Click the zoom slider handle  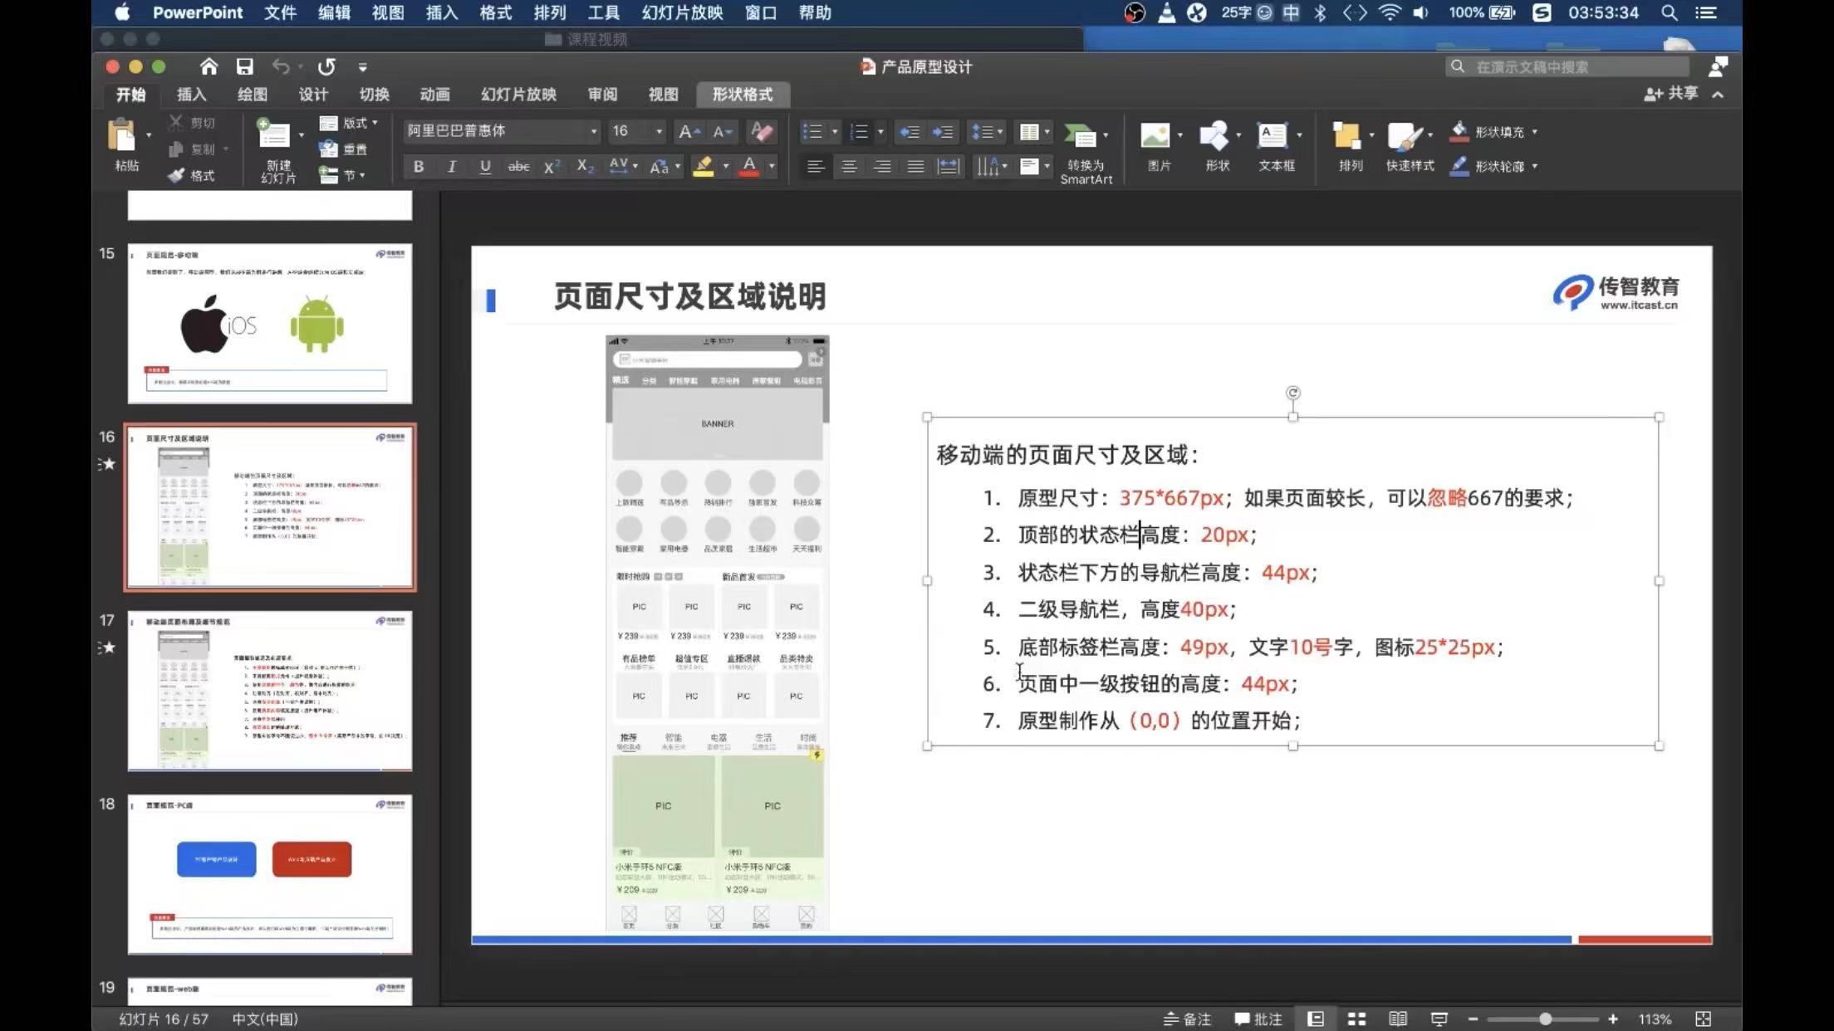point(1545,1019)
